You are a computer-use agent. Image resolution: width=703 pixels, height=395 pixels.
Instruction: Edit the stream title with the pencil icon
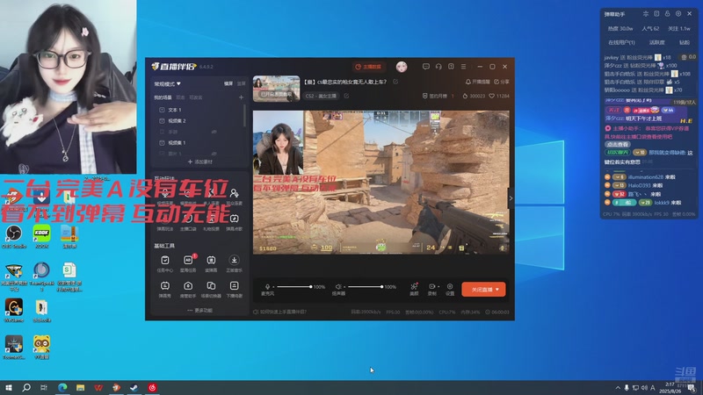coord(395,82)
